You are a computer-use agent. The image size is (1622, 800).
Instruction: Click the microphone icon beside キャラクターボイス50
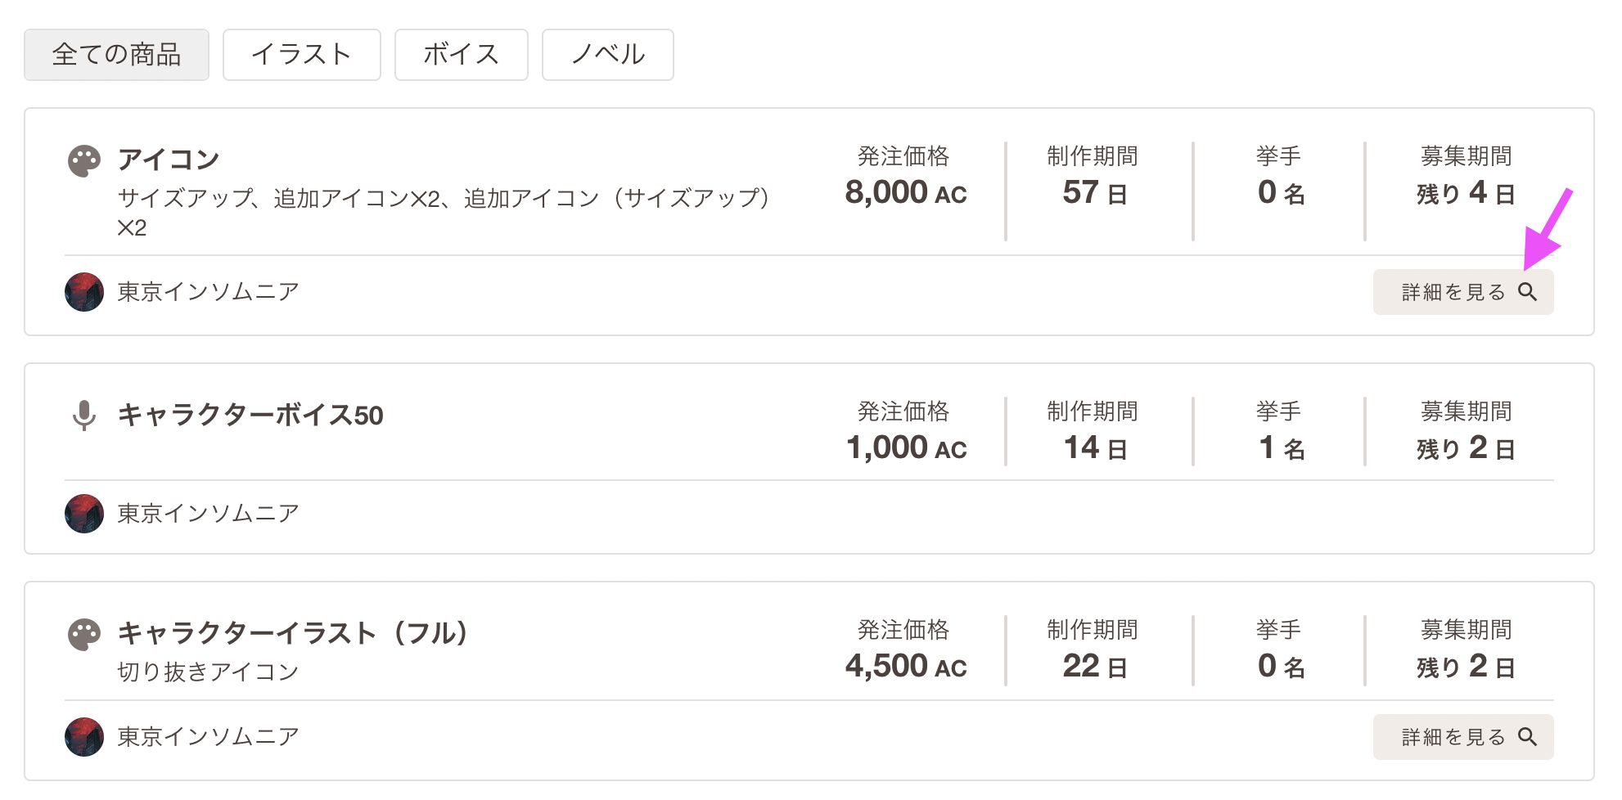(x=83, y=416)
